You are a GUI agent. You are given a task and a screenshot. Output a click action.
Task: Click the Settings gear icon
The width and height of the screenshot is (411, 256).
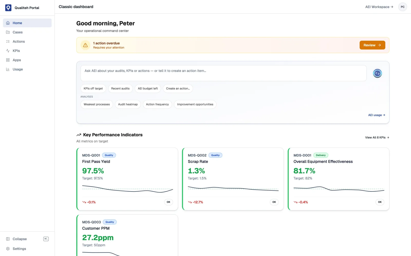tap(8, 249)
